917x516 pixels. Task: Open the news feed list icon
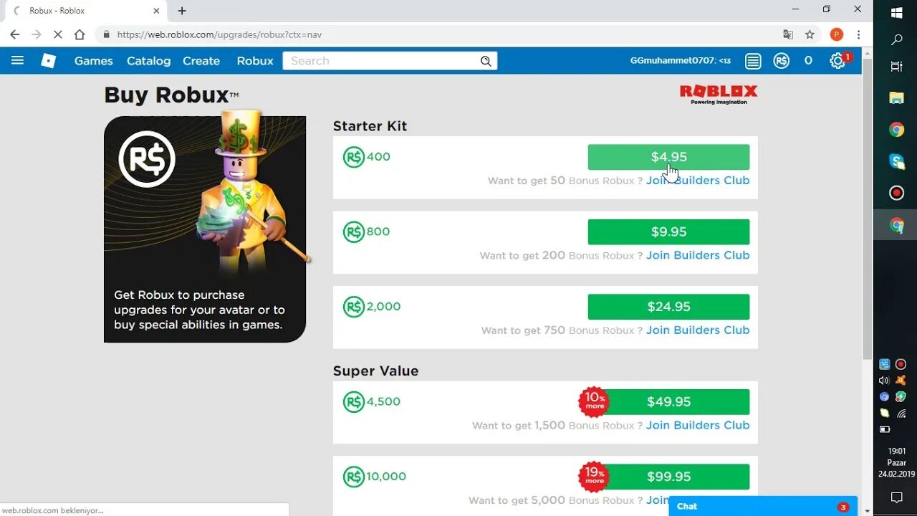click(753, 61)
